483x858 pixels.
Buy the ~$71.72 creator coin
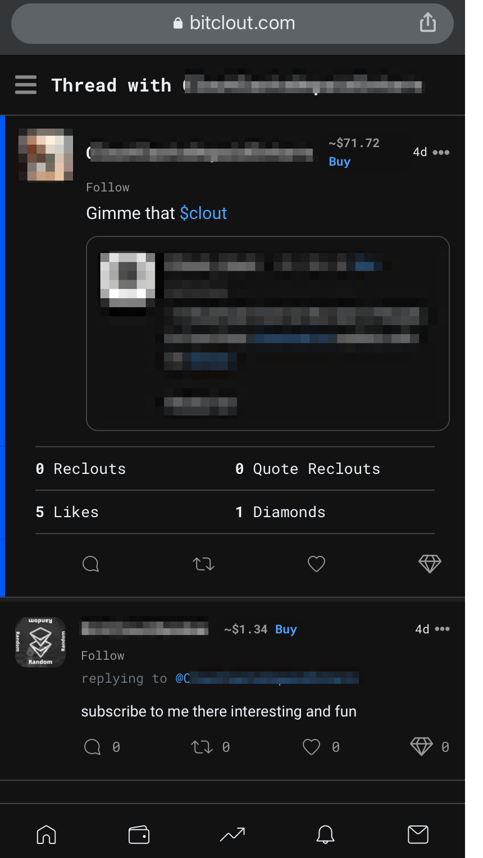tap(339, 162)
